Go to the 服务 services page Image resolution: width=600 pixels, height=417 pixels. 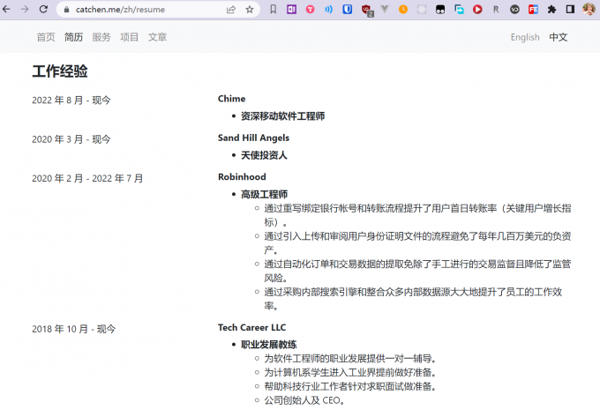coord(101,37)
